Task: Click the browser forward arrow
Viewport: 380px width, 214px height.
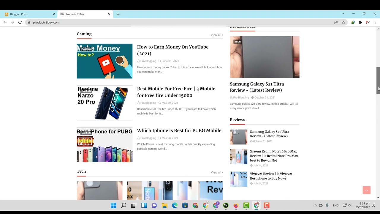Action: point(12,22)
